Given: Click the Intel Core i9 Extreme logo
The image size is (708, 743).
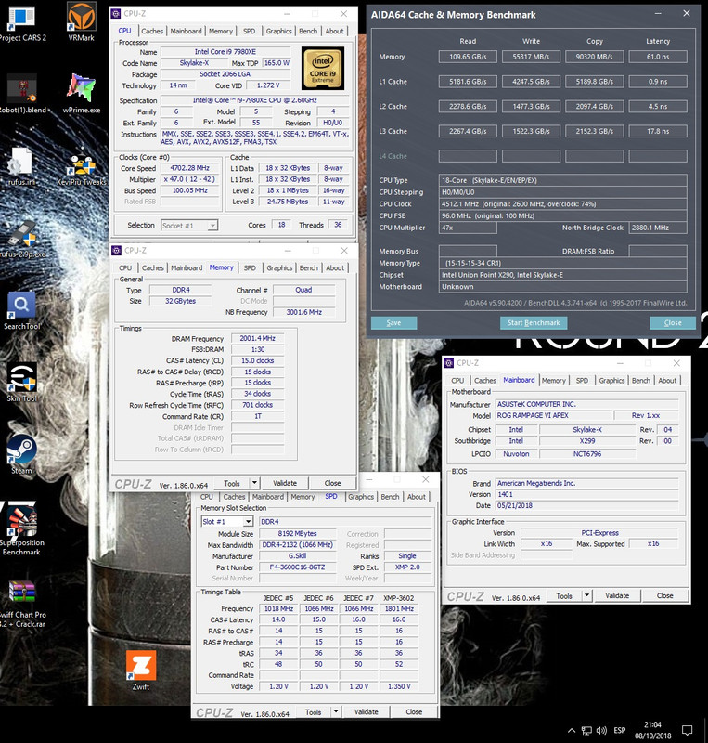Looking at the screenshot, I should pos(323,68).
